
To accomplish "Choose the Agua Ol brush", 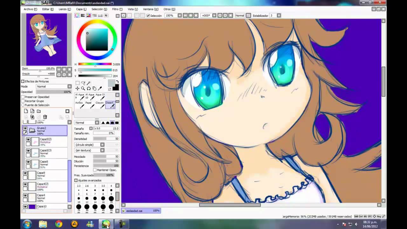I will (x=100, y=97).
